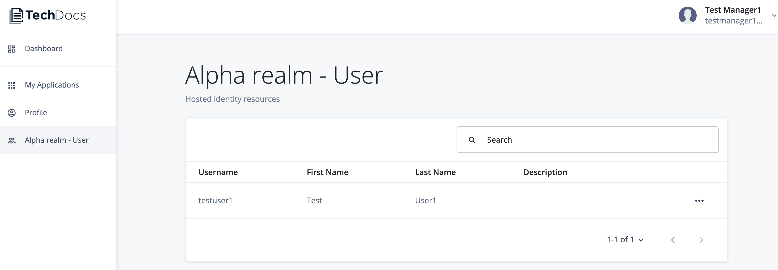
Task: Switch to the Dashboard section
Action: [44, 48]
